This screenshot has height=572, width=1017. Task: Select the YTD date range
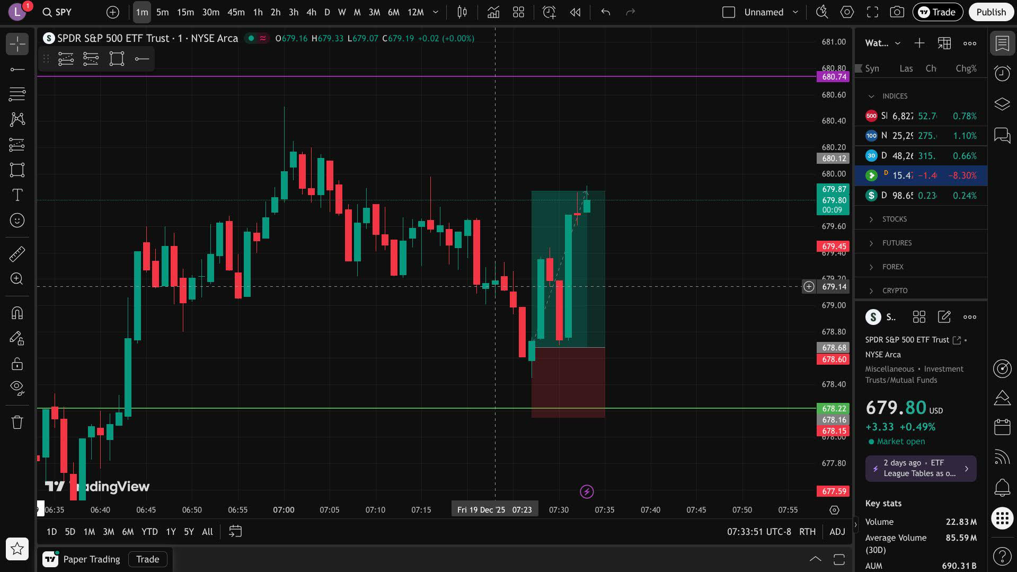[149, 532]
